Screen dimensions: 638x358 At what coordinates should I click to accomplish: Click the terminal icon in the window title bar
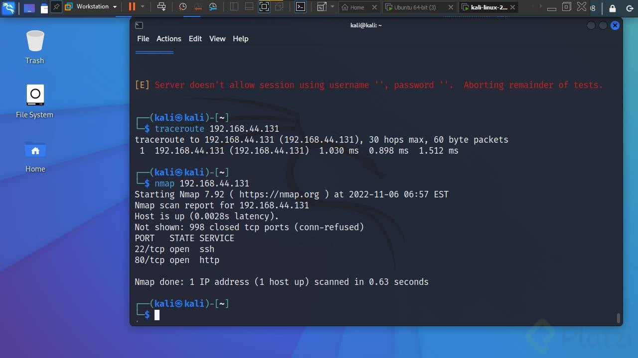tap(139, 25)
